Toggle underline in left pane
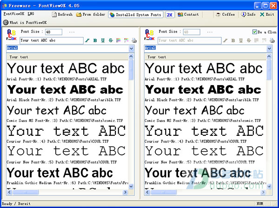The height and width of the screenshot is (208, 279). pyautogui.click(x=103, y=40)
